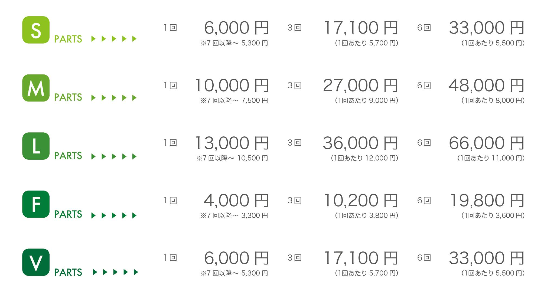Choose the L parts 66,000 yen six-session price
The height and width of the screenshot is (288, 544).
coord(487,143)
